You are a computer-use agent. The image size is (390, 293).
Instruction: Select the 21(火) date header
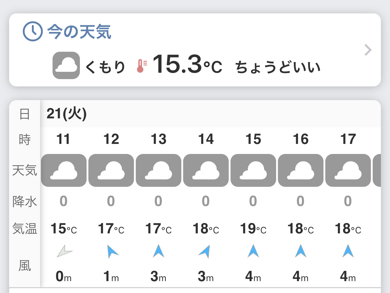[x=67, y=114]
